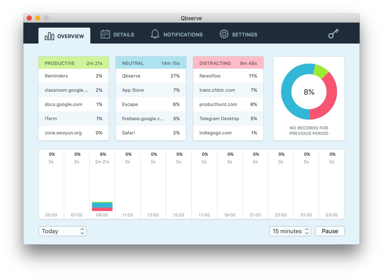The width and height of the screenshot is (383, 278).
Task: Switch to the Details tab label
Action: (124, 35)
